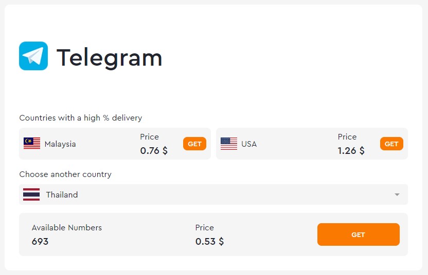This screenshot has width=428, height=275.
Task: Click the Thailand flag in country selector
Action: 31,194
